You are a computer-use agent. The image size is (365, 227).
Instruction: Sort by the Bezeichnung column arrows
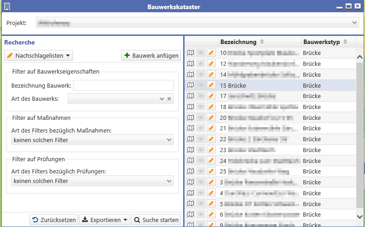click(261, 42)
